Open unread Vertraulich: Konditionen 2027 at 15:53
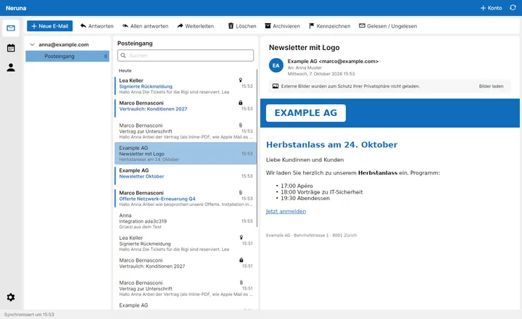The image size is (522, 319). [186, 109]
